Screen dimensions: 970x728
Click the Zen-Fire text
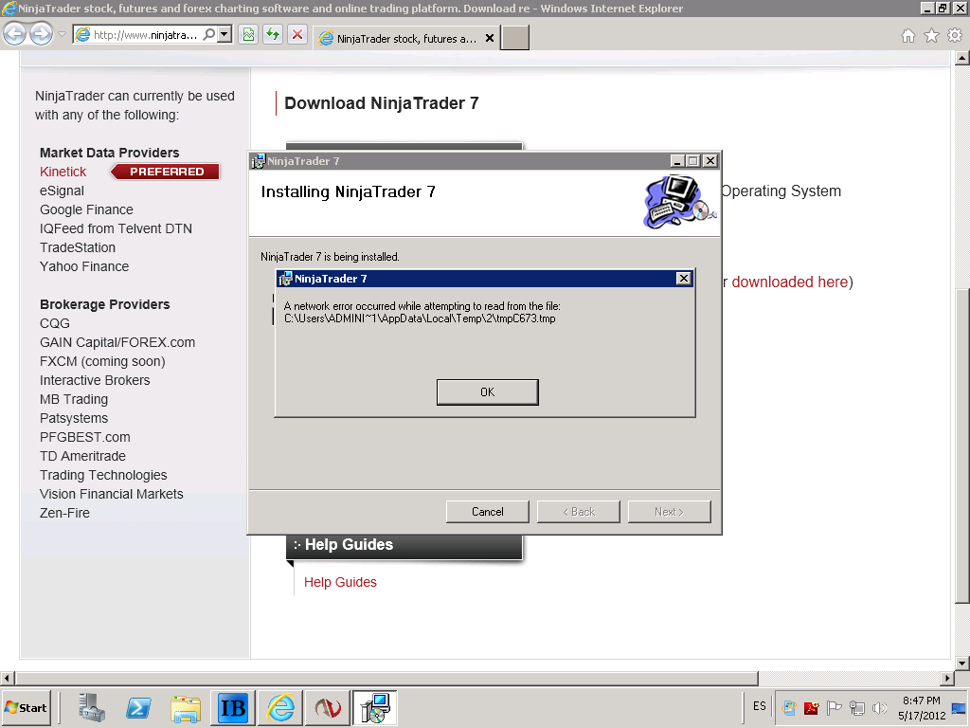tap(64, 513)
